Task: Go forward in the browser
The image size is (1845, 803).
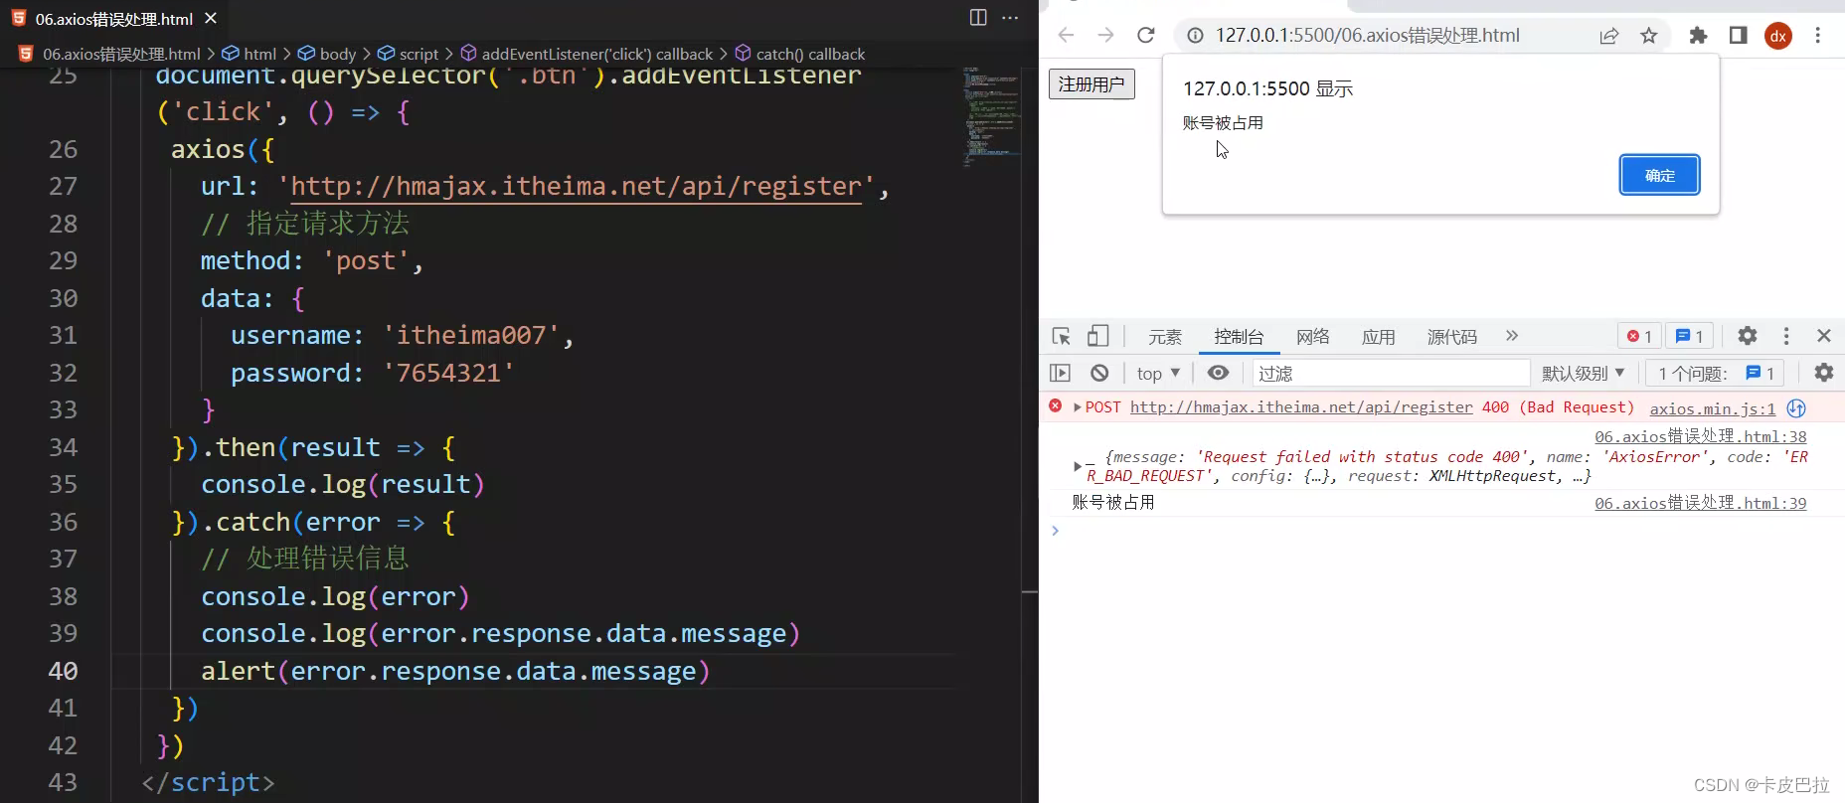Action: pos(1105,36)
